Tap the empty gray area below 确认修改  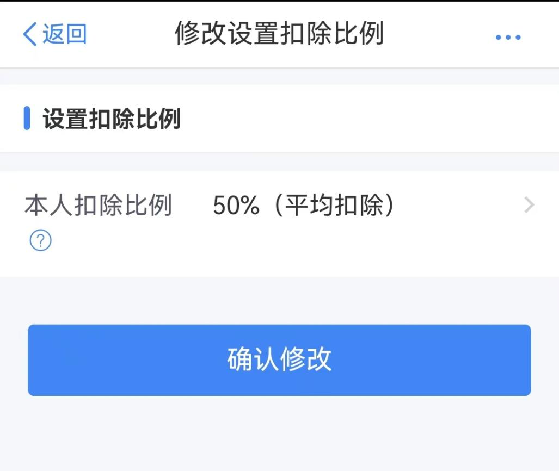pyautogui.click(x=279, y=435)
